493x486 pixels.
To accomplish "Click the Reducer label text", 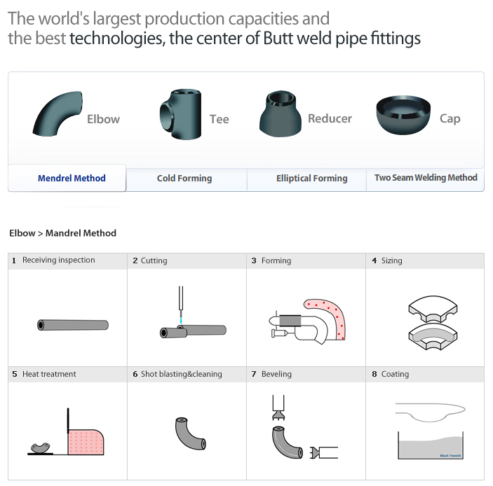I will click(330, 118).
